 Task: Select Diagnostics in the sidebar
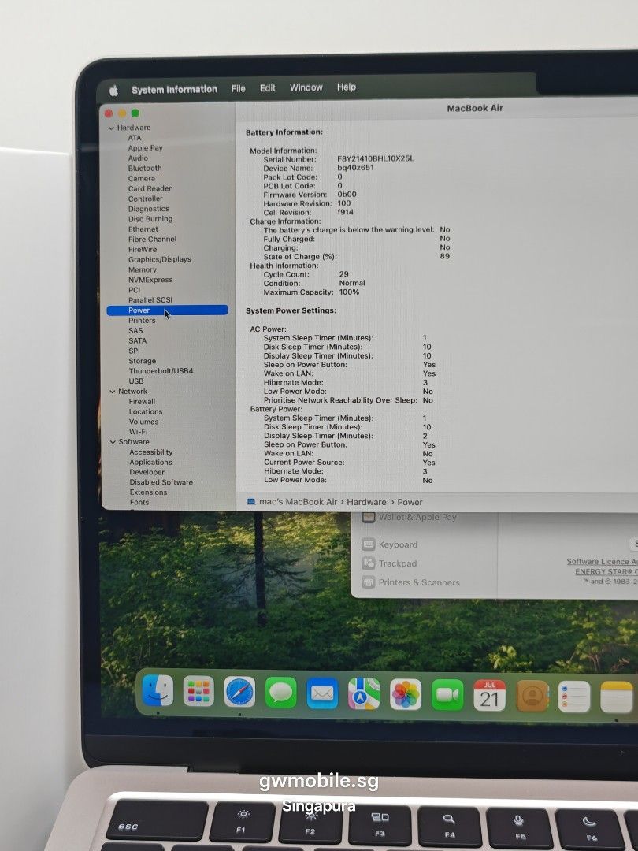point(149,209)
